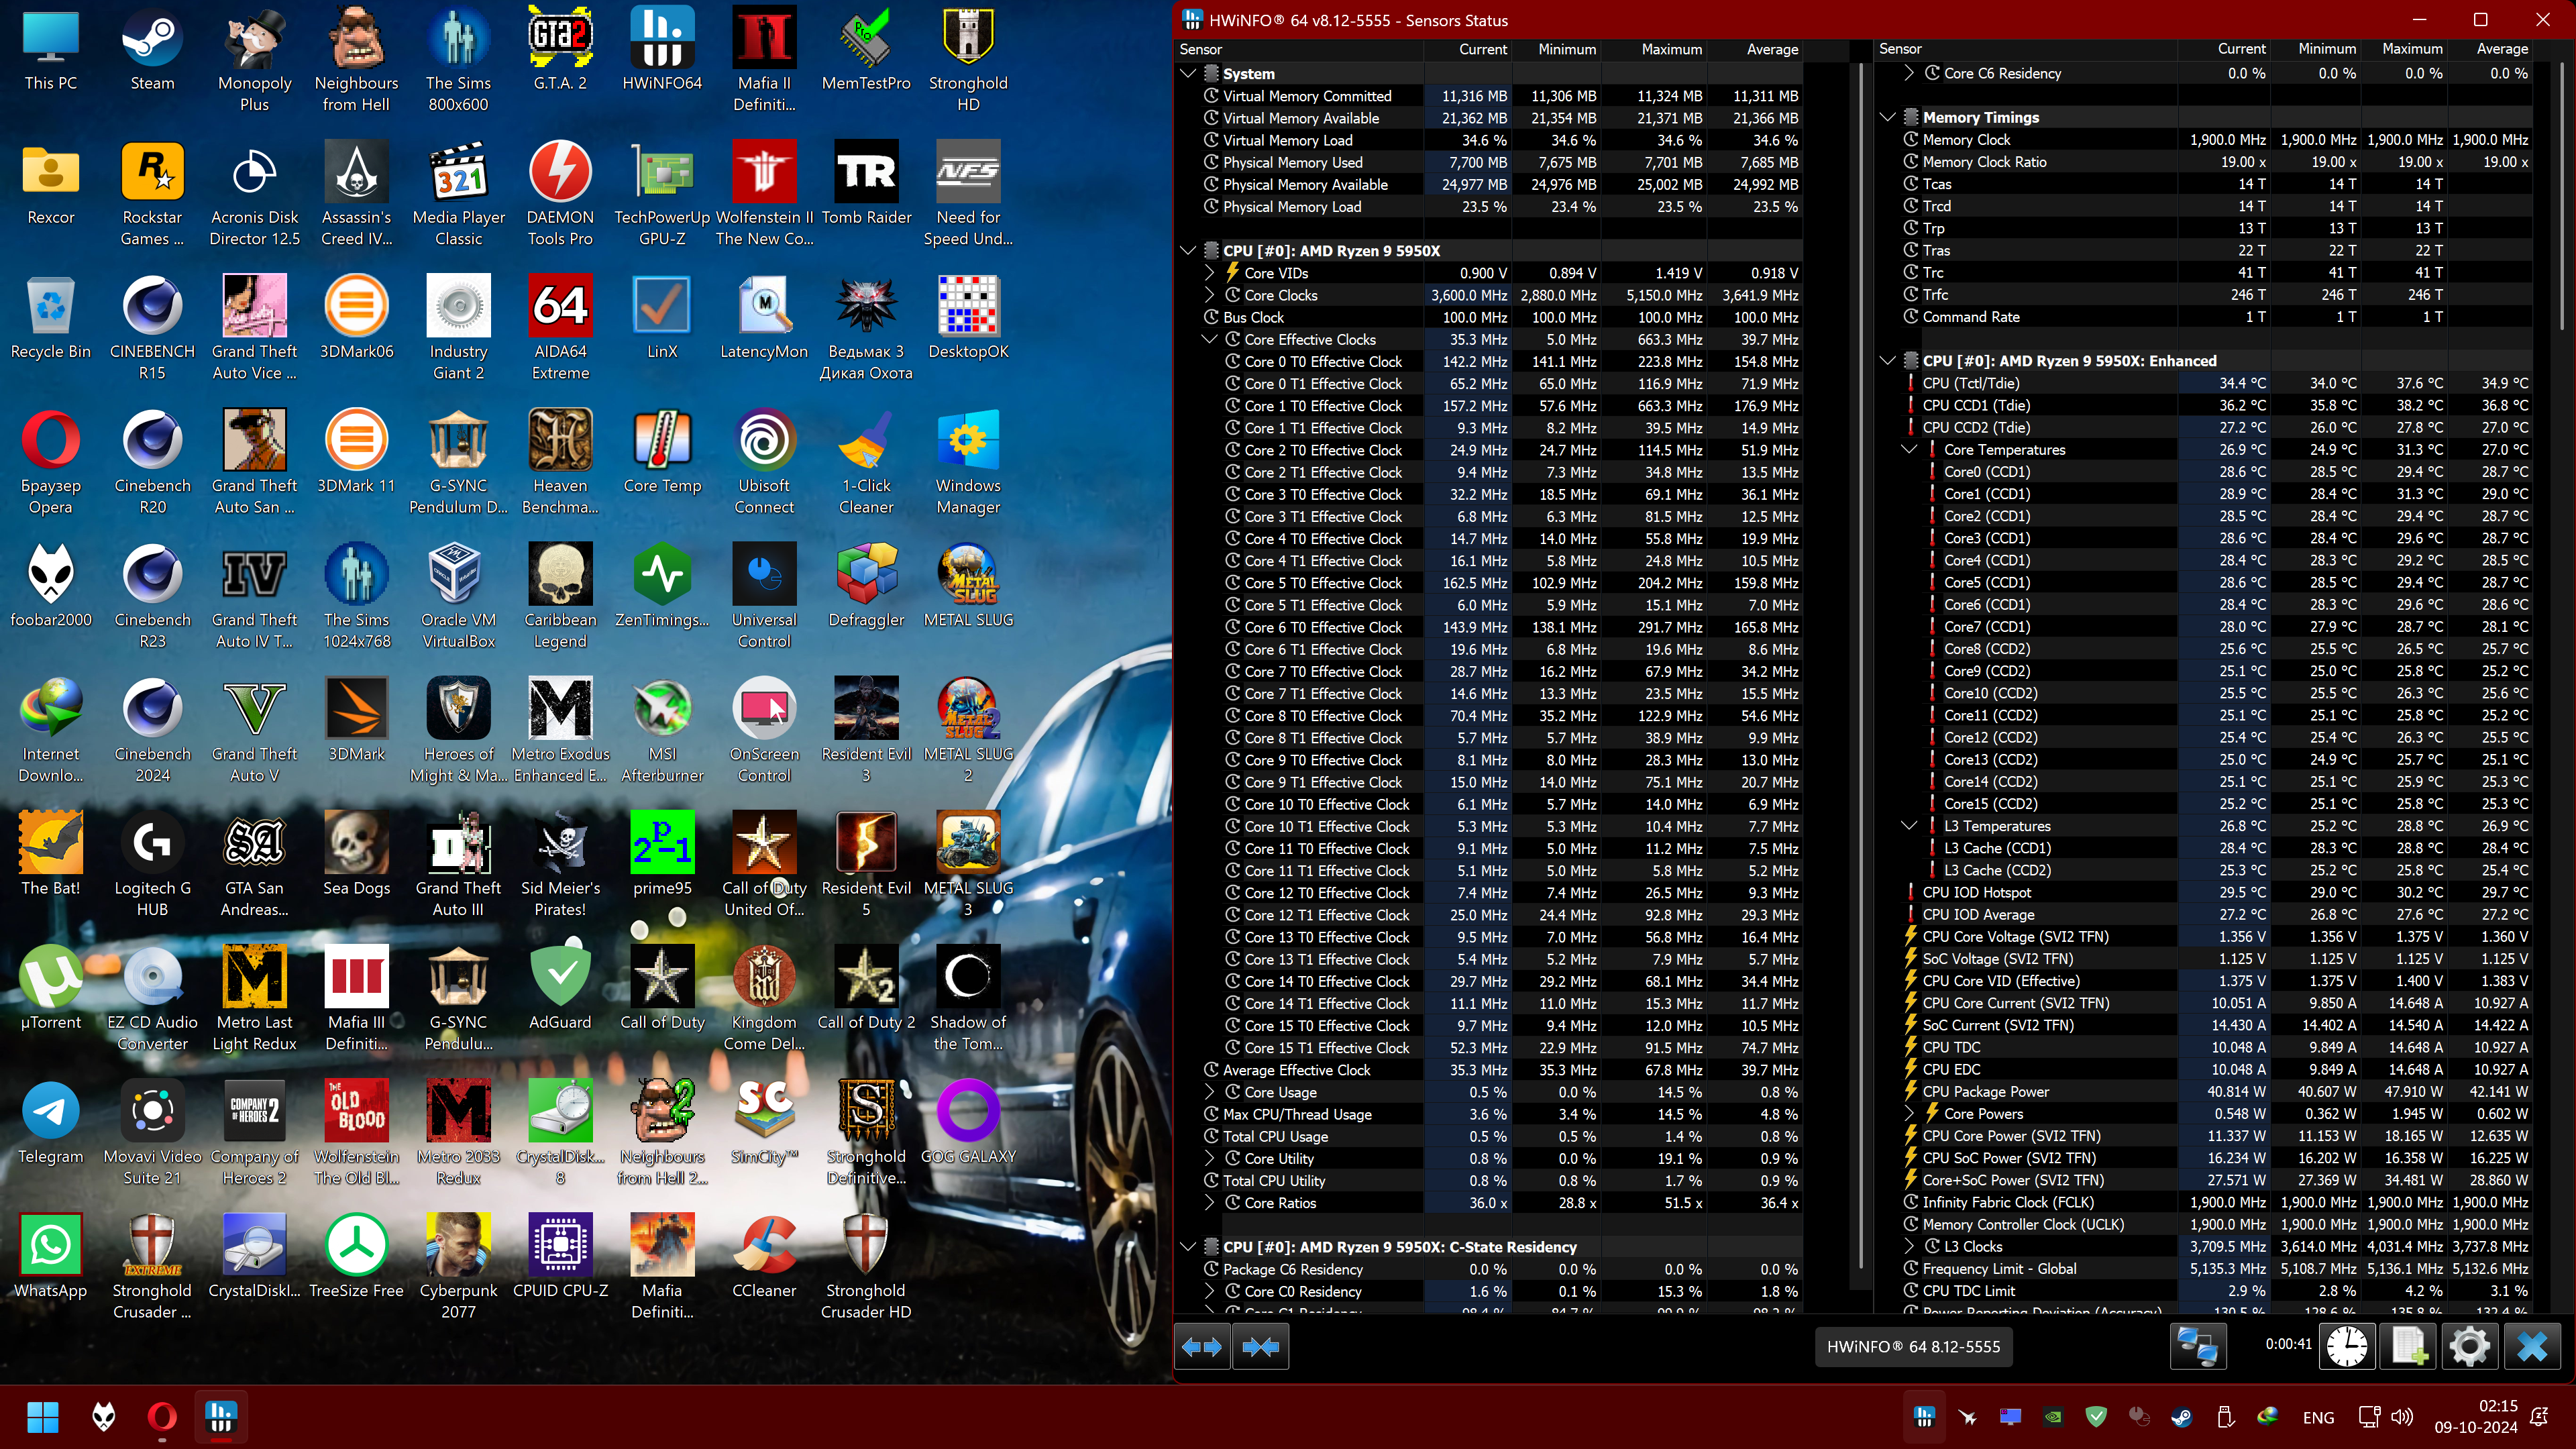
Task: Click the Steam icon in the system tray
Action: pyautogui.click(x=2181, y=1417)
